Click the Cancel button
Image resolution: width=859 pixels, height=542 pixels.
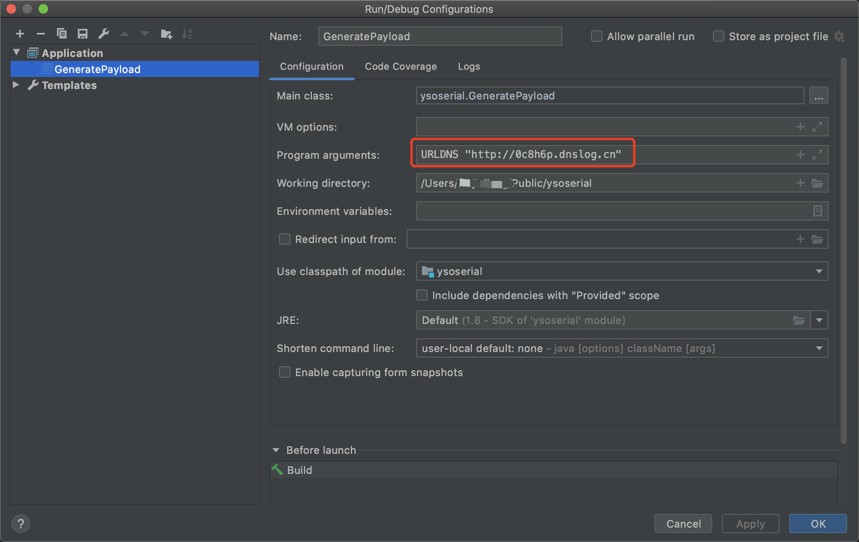coord(683,524)
